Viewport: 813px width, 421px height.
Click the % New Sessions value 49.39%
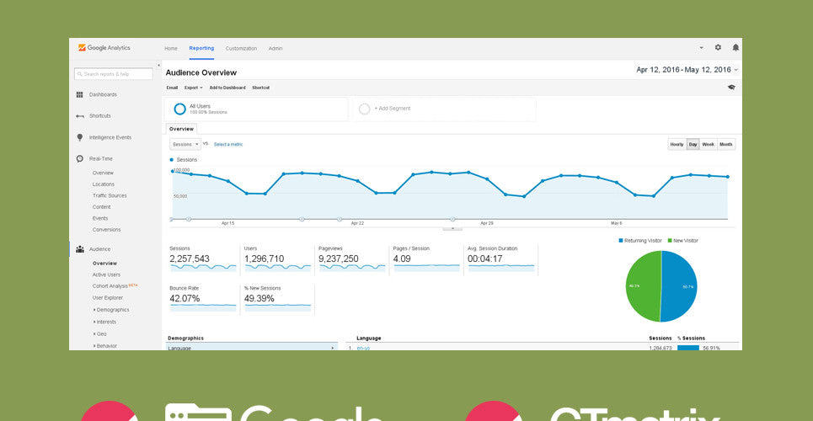coord(259,299)
